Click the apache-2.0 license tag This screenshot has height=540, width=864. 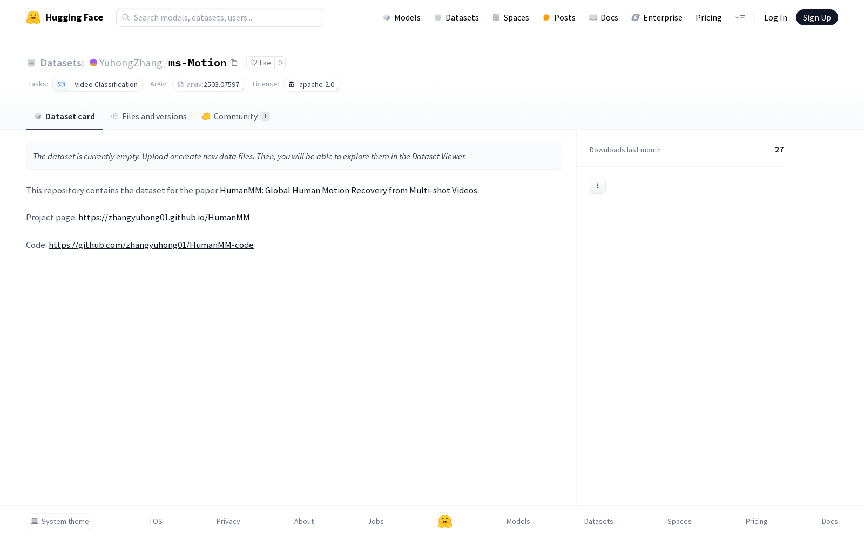(312, 84)
